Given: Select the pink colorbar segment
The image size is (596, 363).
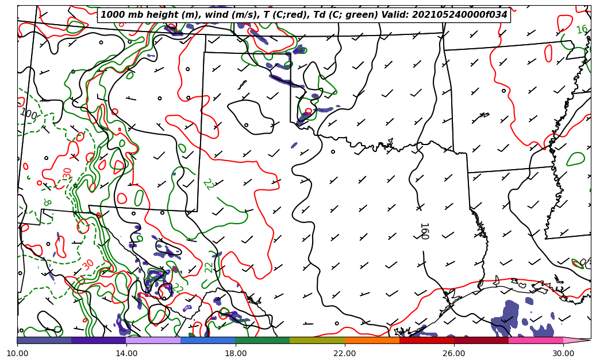Looking at the screenshot, I should 536,340.
